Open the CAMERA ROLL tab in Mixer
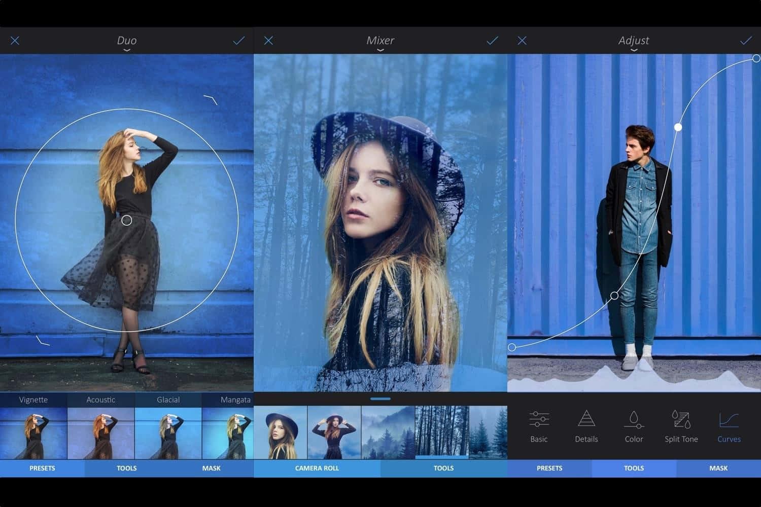This screenshot has width=761, height=507. 317,468
